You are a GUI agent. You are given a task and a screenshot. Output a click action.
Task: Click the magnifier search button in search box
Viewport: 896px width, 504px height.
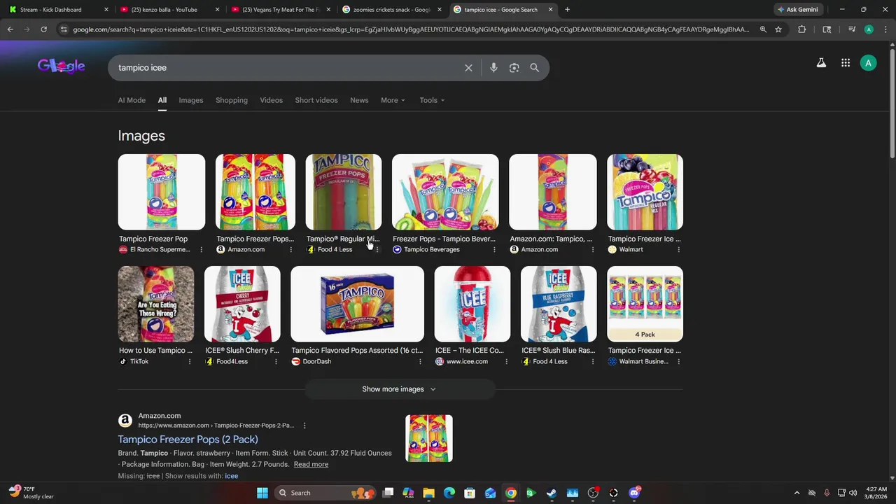pyautogui.click(x=535, y=68)
